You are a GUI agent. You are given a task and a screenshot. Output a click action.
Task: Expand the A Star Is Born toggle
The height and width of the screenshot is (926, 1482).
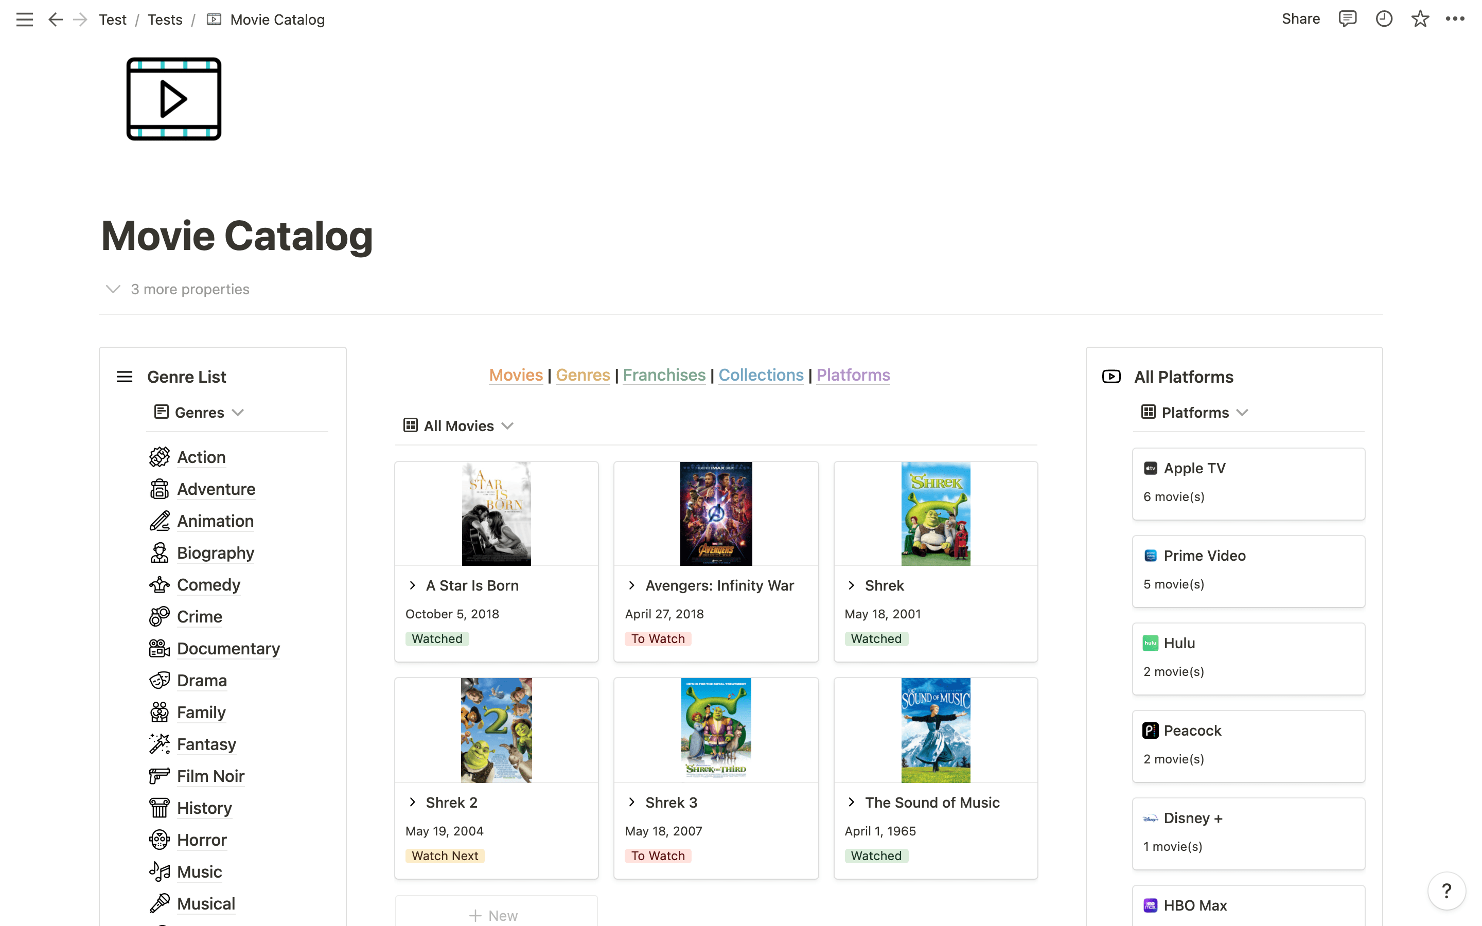(x=413, y=585)
